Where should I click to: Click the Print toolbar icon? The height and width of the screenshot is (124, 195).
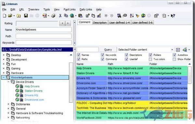[53, 16]
